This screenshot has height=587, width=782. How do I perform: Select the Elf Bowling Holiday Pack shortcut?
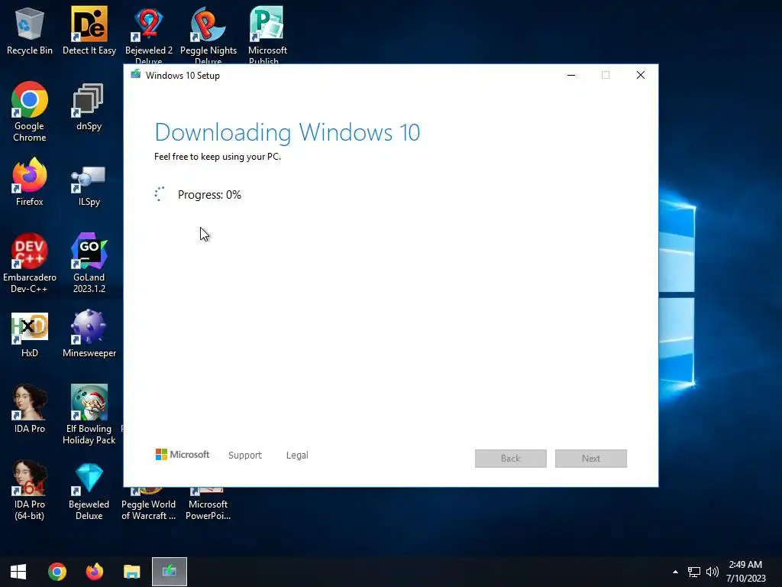89,414
